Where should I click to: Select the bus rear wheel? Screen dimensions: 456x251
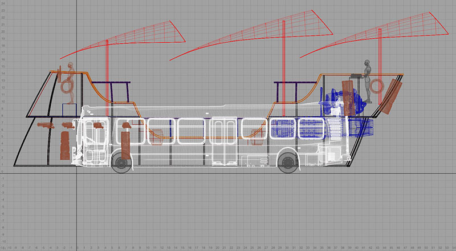pyautogui.click(x=288, y=163)
